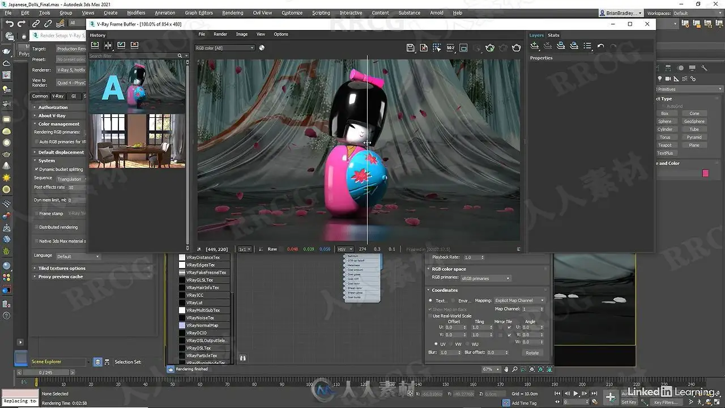Click the Clear image icon in frame buffer
Image resolution: width=725 pixels, height=408 pixels.
424,48
